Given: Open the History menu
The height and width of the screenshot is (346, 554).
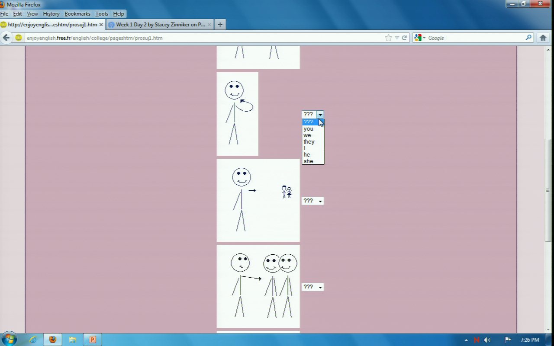Looking at the screenshot, I should click(51, 14).
